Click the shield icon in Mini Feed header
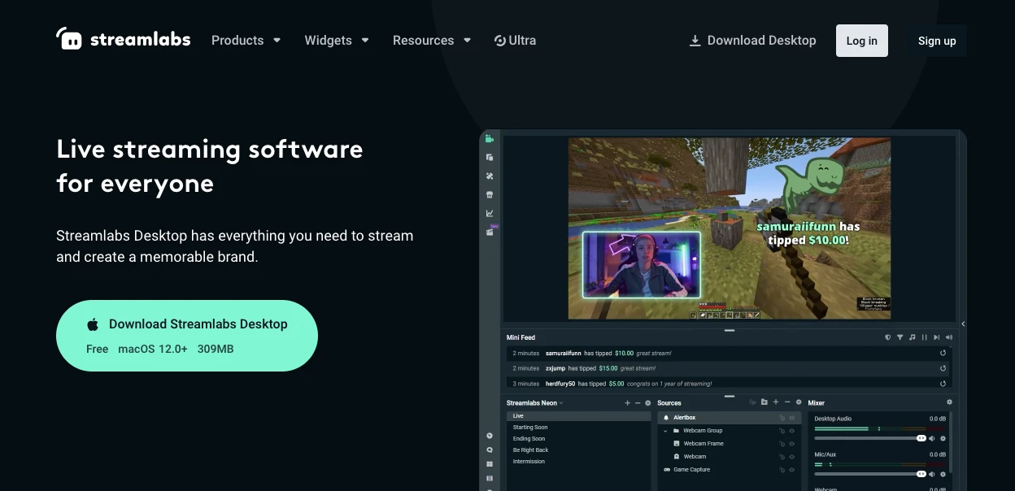The image size is (1015, 491). 888,337
